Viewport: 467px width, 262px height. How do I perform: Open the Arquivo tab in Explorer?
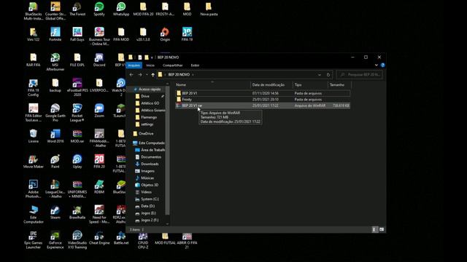[134, 65]
